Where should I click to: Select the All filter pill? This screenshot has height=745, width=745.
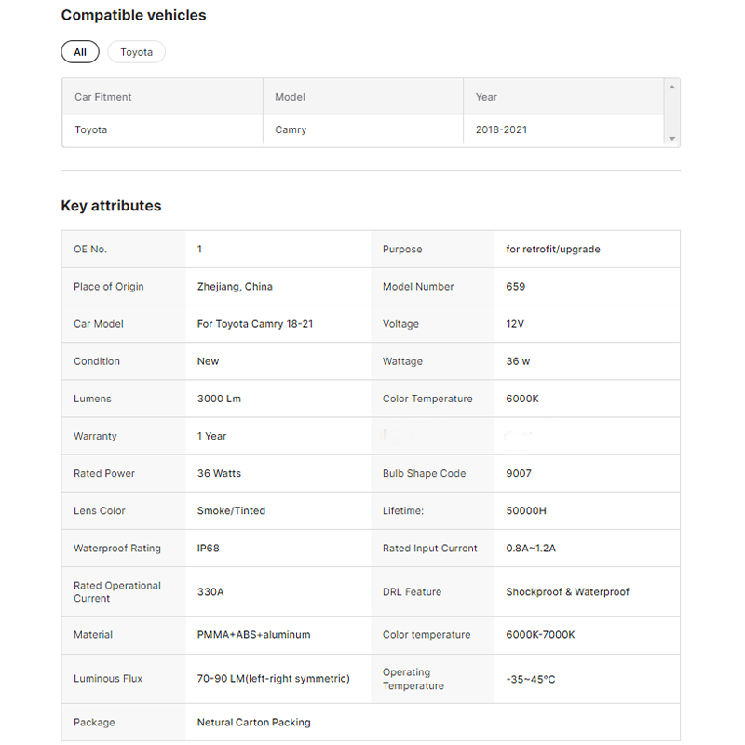point(80,52)
